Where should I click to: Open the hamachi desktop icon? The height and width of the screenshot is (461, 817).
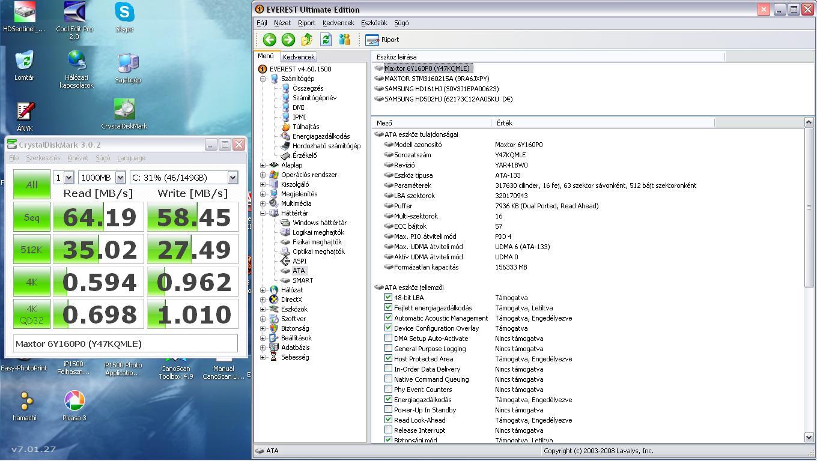click(x=25, y=406)
